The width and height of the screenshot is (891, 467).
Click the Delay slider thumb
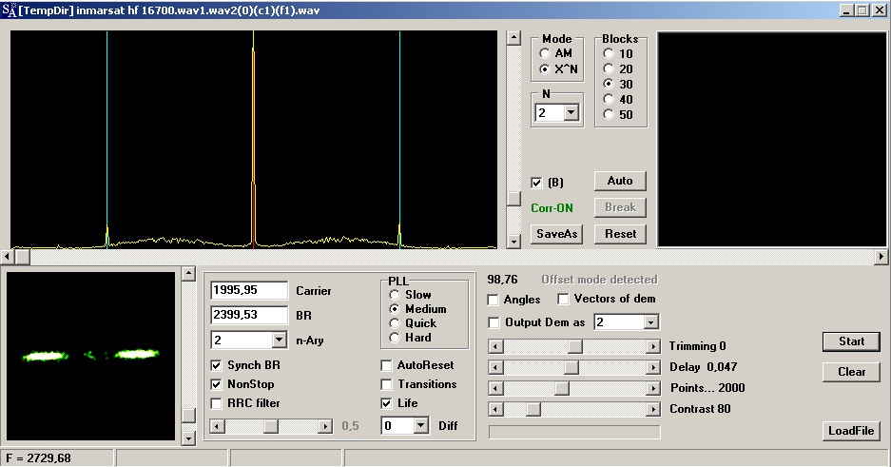pyautogui.click(x=571, y=367)
